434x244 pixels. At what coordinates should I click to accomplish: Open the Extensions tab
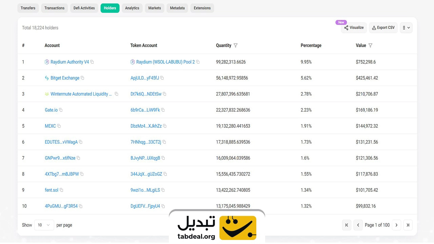(x=202, y=8)
